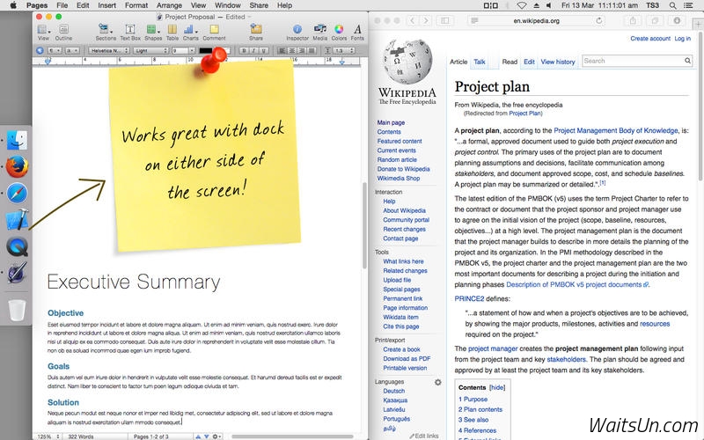Click the Outline toolbar icon in Pages
Image resolution: width=704 pixels, height=440 pixels.
(x=63, y=30)
